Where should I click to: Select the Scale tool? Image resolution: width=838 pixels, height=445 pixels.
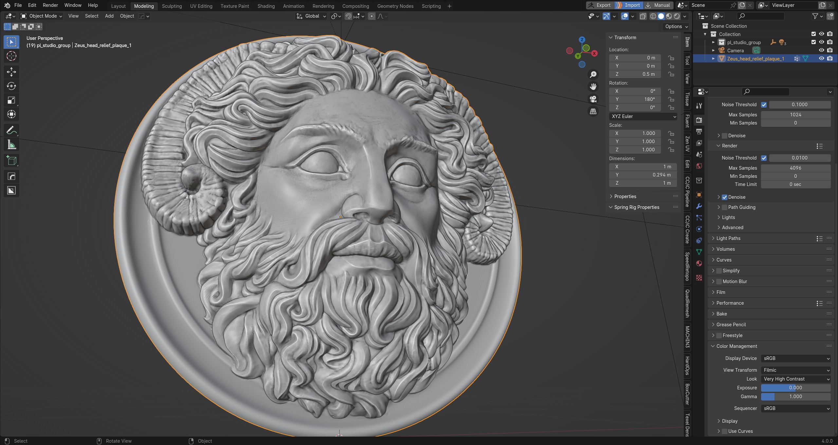point(11,100)
